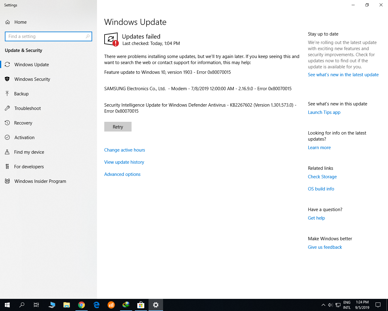Open Activation settings page

[48, 137]
